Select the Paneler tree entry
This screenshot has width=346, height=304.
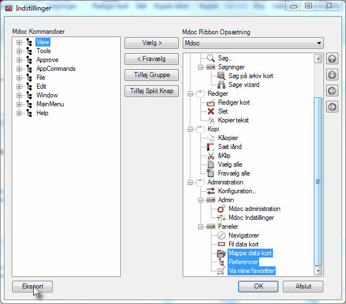coord(228,226)
